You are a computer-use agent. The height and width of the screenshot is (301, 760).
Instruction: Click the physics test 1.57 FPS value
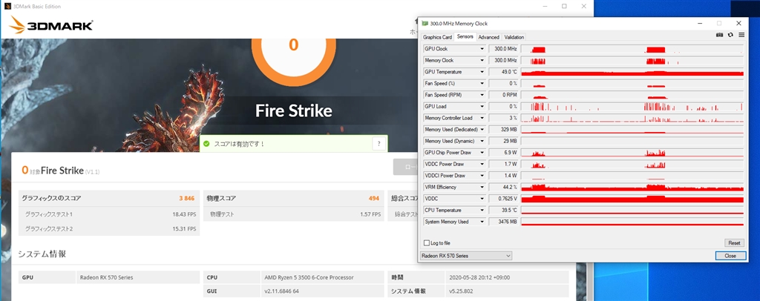pyautogui.click(x=370, y=214)
